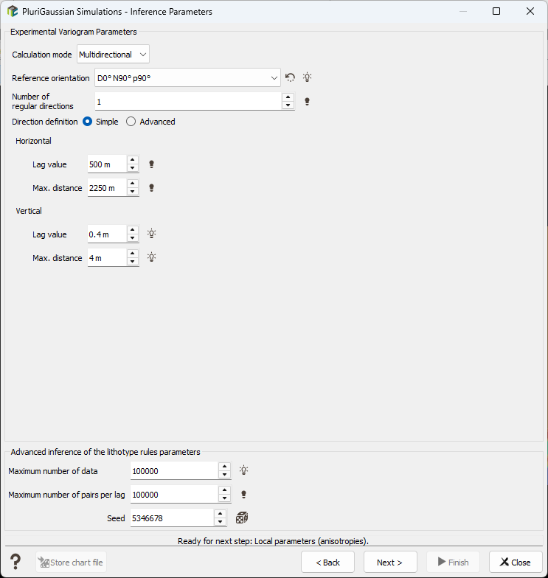Click the bulb icon beside Horizontal Lag value
The image size is (548, 578).
tap(151, 164)
